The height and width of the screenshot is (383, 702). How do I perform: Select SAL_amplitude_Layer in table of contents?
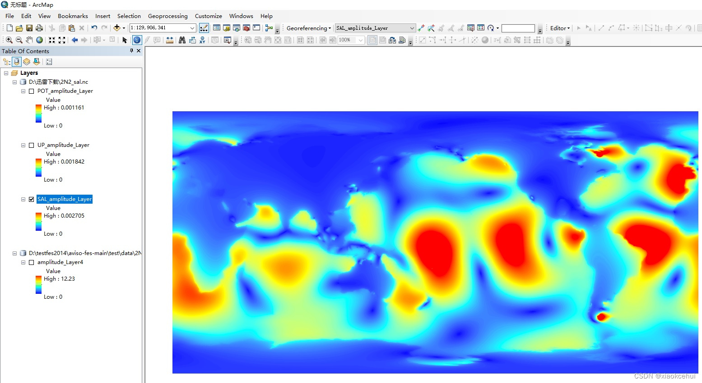click(65, 199)
